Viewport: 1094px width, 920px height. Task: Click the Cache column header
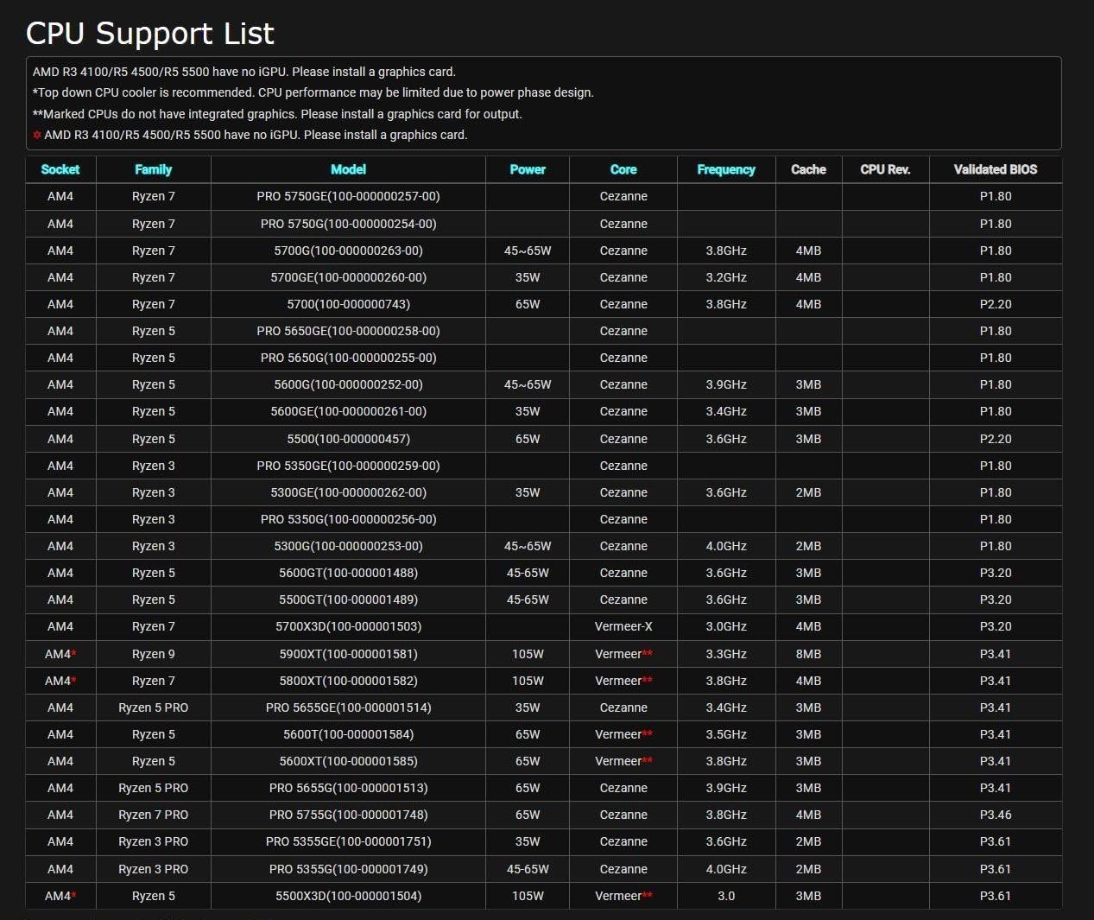tap(808, 169)
